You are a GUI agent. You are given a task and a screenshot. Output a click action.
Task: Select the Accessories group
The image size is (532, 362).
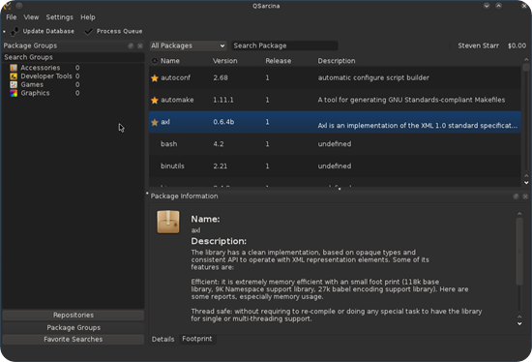tap(41, 68)
